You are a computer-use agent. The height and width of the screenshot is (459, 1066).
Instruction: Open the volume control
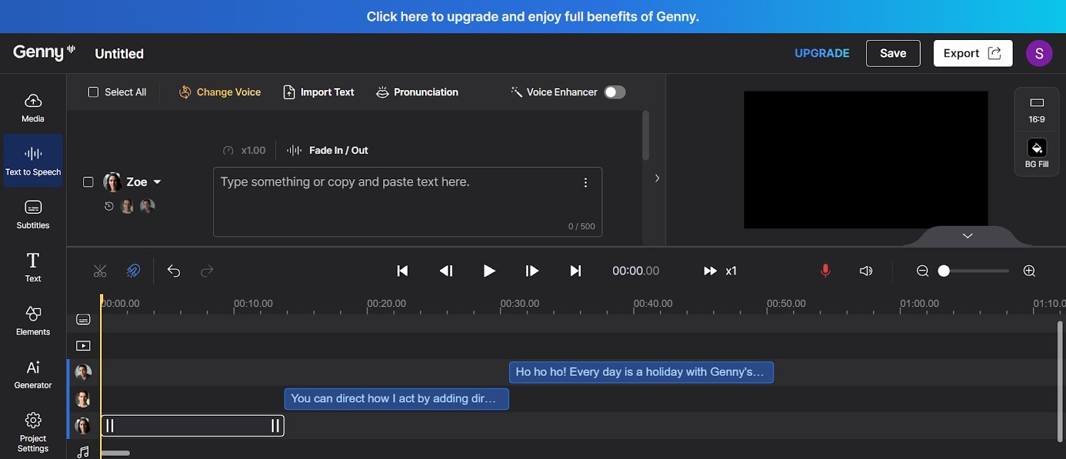pyautogui.click(x=866, y=271)
